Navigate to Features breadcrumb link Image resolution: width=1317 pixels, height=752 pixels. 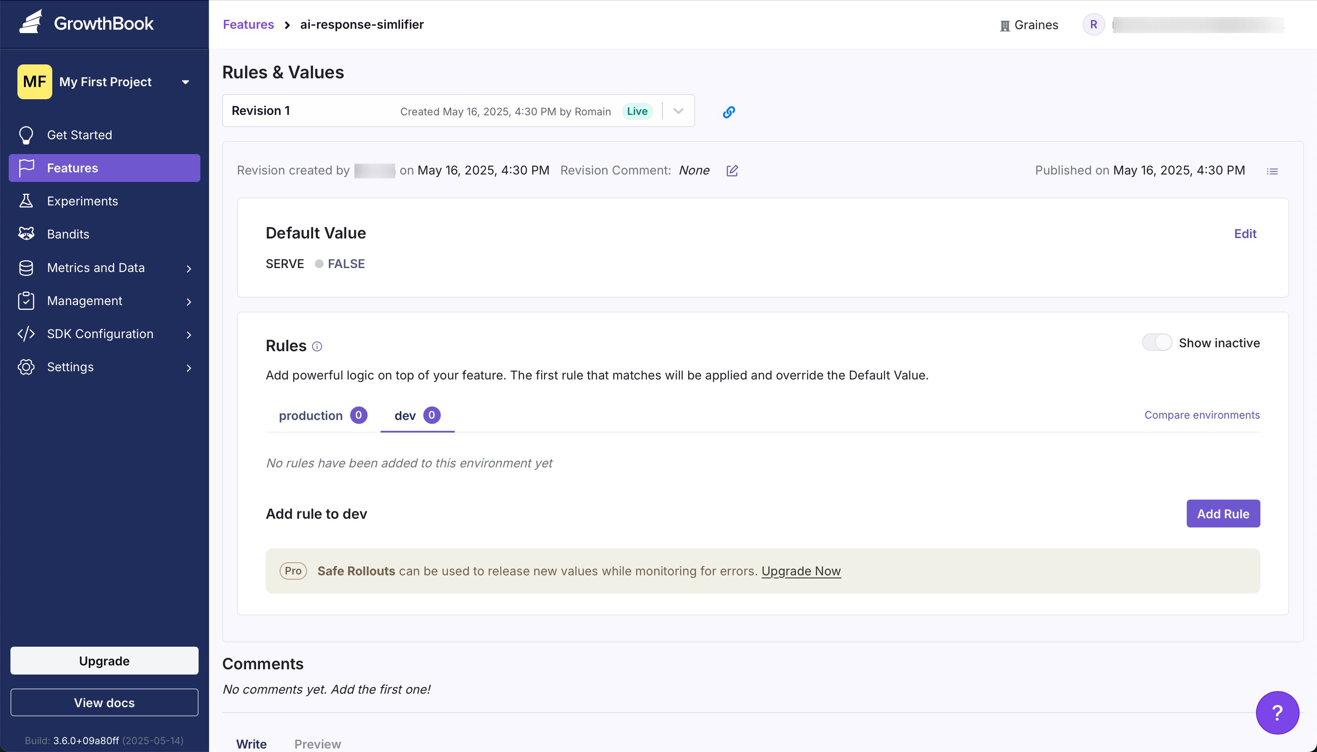248,24
